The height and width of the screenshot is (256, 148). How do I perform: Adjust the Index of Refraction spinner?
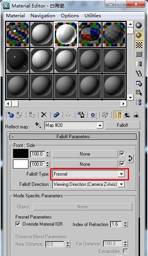[125, 224]
